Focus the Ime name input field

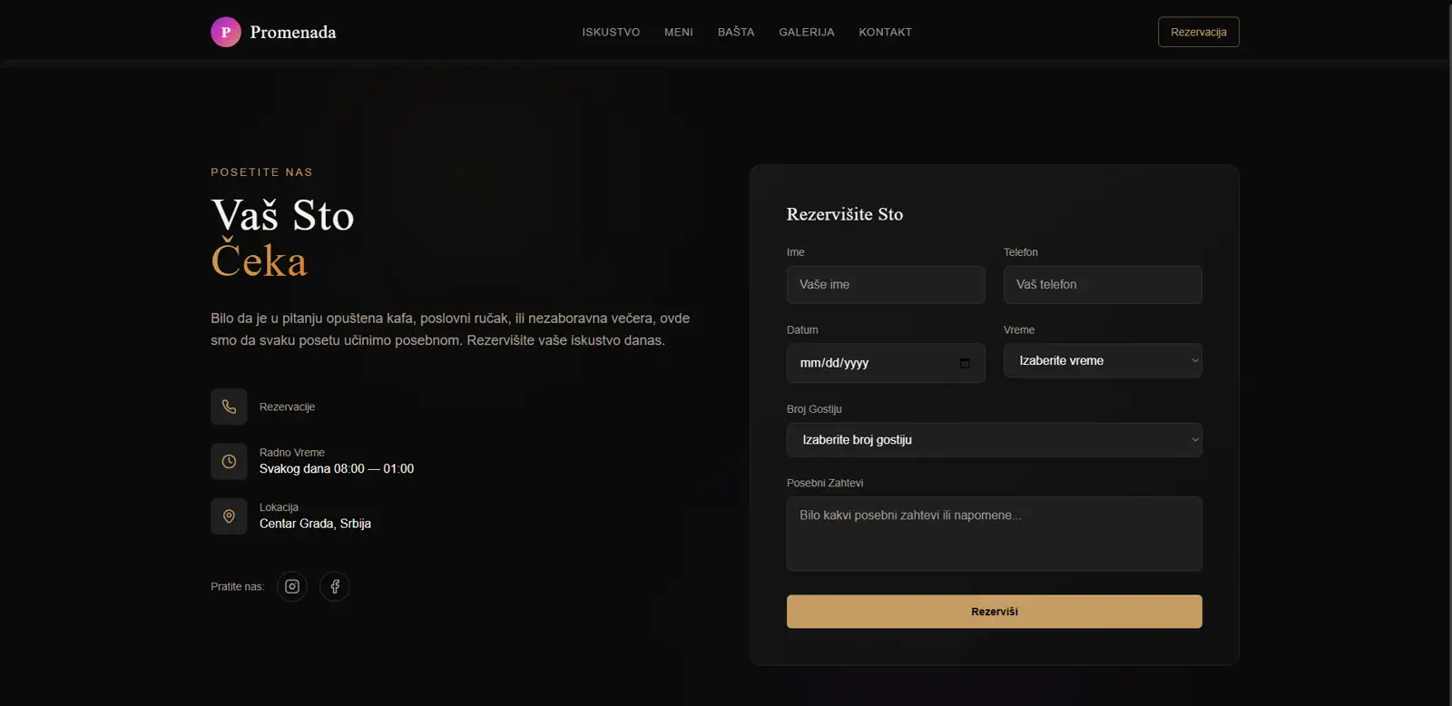[885, 285]
